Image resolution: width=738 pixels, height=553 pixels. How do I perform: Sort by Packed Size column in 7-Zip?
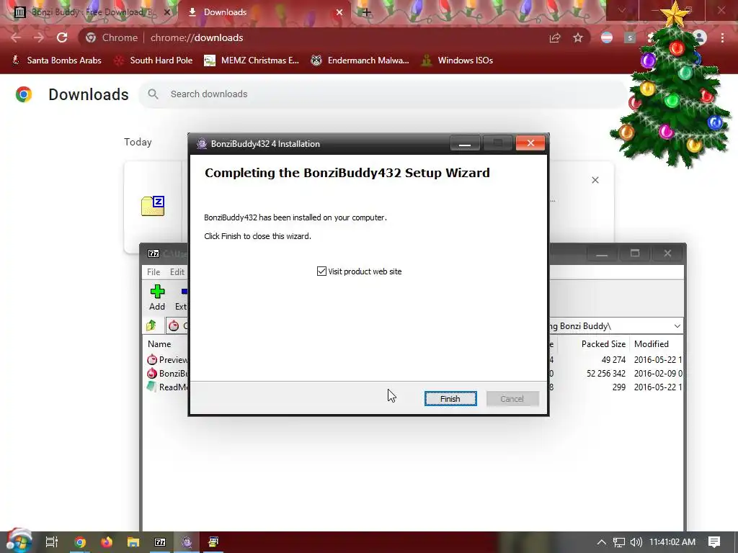(603, 343)
